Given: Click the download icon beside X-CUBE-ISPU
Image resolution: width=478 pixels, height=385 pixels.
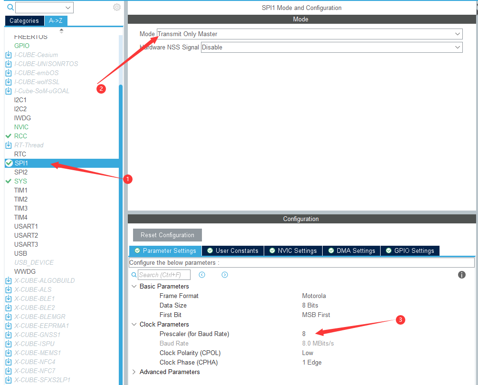Looking at the screenshot, I should click(x=9, y=344).
